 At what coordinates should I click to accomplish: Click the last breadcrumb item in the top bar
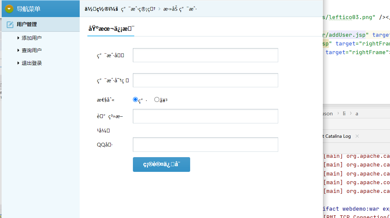tap(180, 9)
